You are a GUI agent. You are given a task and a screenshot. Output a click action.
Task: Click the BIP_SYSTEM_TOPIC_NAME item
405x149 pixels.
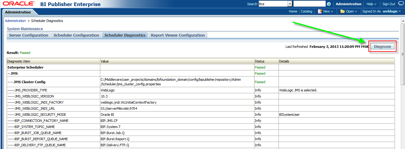tap(31, 127)
